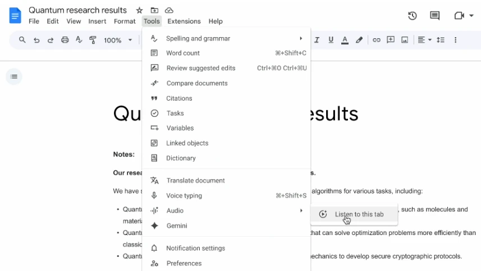Image resolution: width=481 pixels, height=271 pixels.
Task: Open the 100% zoom dropdown
Action: tap(118, 40)
